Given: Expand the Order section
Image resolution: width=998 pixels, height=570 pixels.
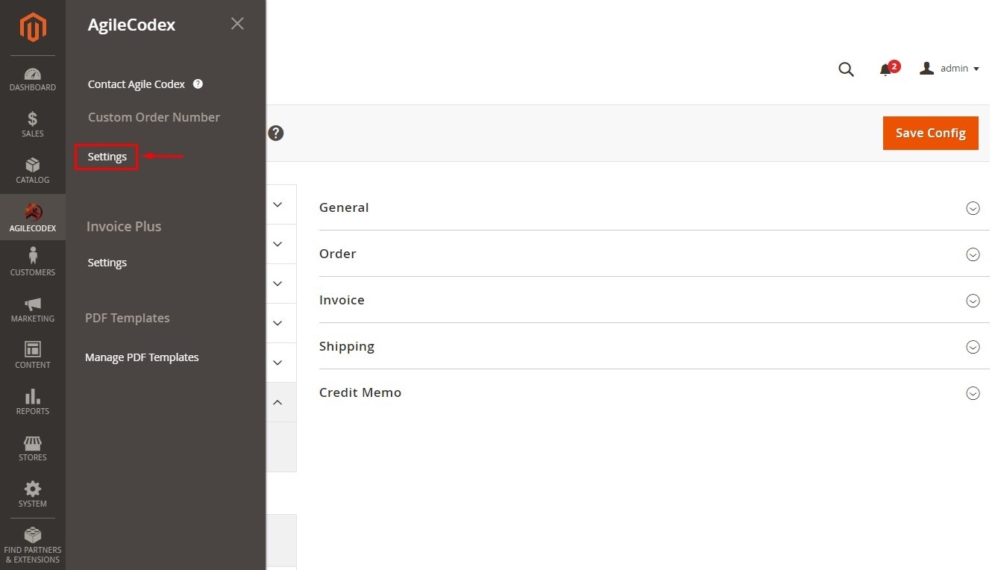Looking at the screenshot, I should tap(654, 254).
